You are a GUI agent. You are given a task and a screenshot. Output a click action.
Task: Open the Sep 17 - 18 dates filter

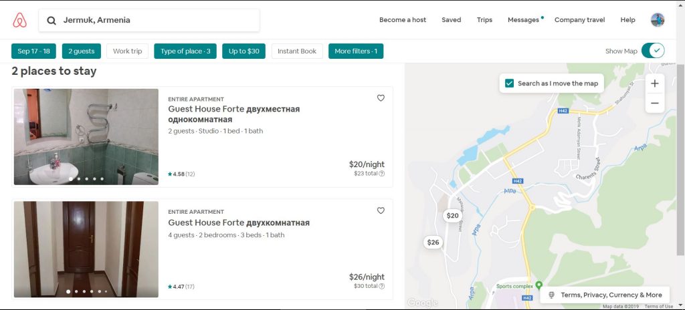click(33, 51)
